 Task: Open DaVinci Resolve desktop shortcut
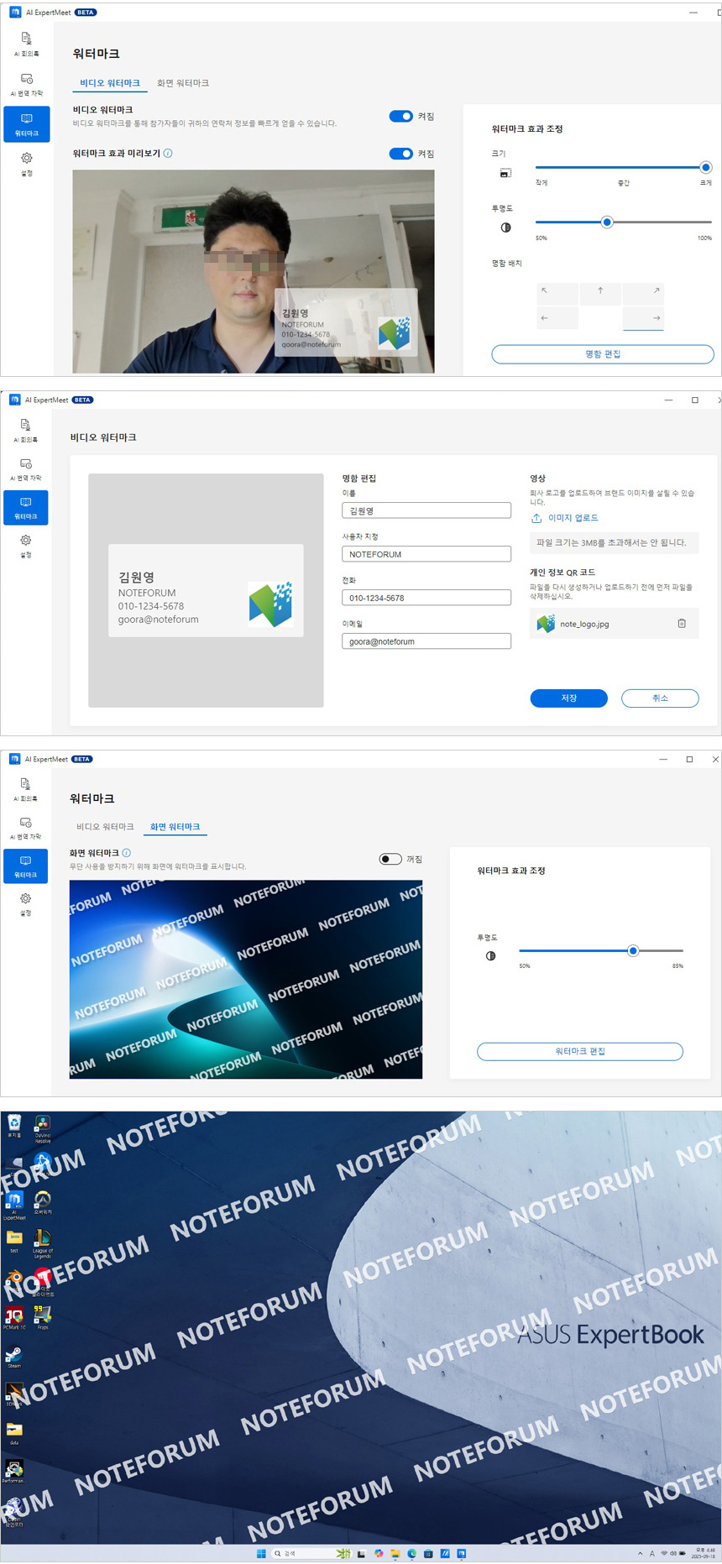coord(42,1127)
